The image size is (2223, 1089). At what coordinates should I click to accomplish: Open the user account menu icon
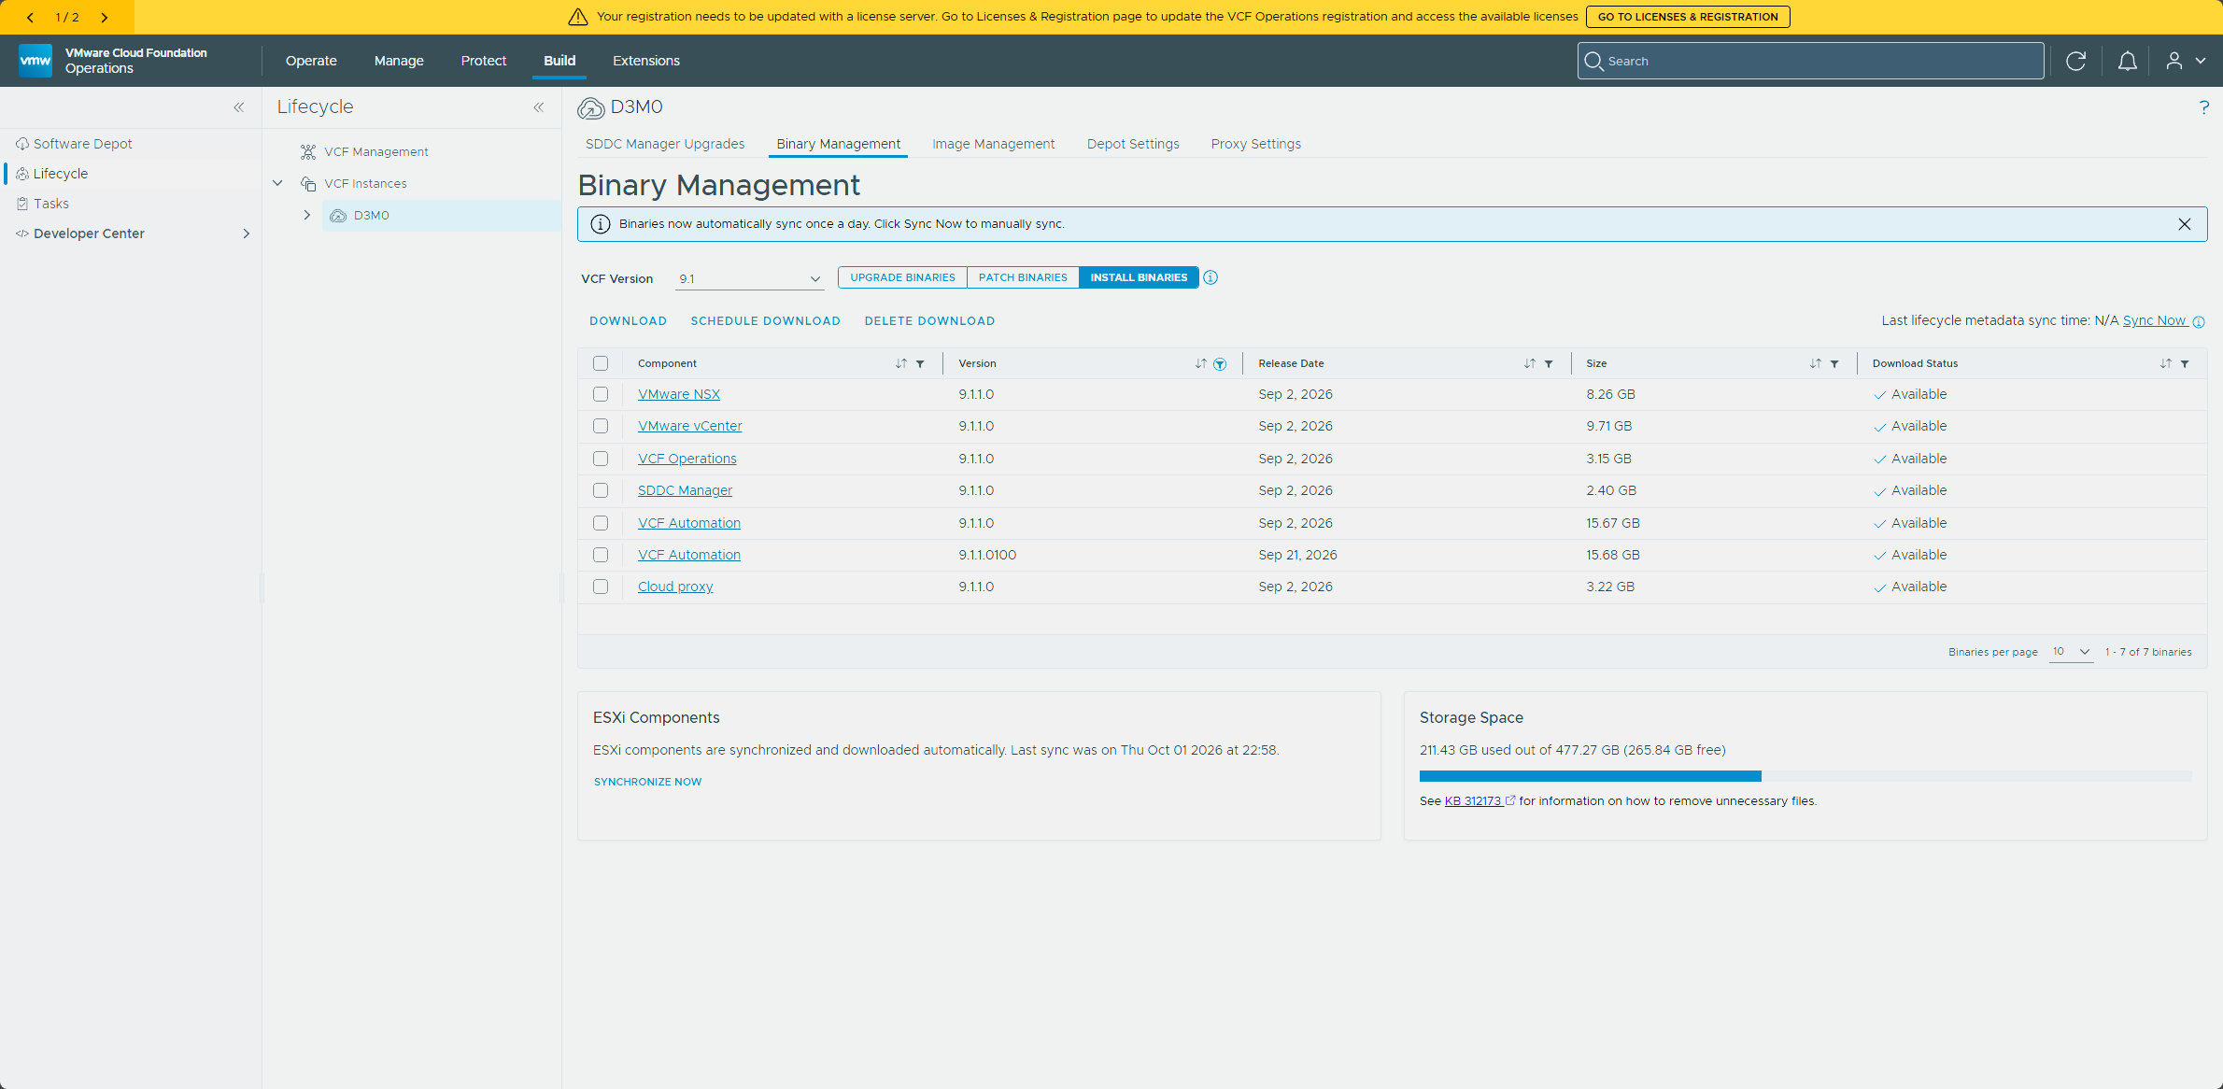[2174, 61]
